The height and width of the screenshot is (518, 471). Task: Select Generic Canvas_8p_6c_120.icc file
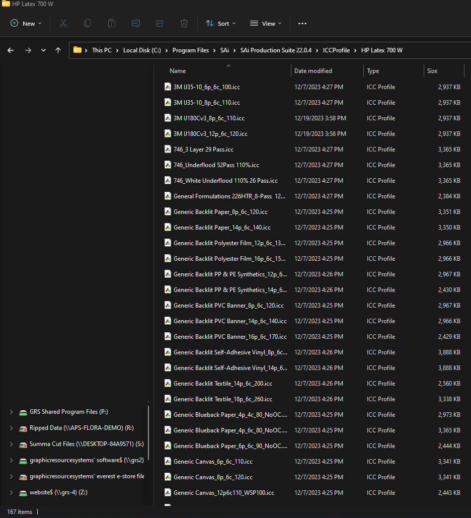[213, 477]
